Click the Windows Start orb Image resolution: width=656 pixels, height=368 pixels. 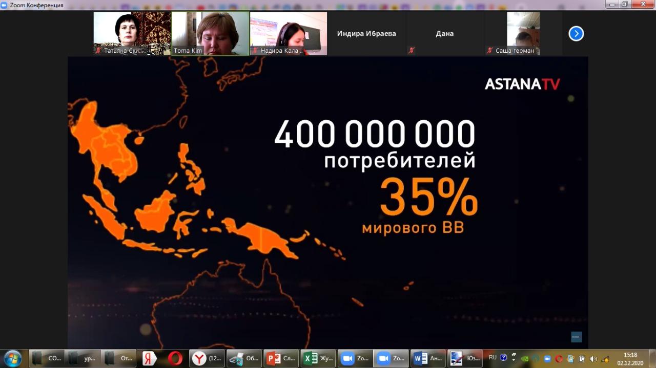point(12,358)
